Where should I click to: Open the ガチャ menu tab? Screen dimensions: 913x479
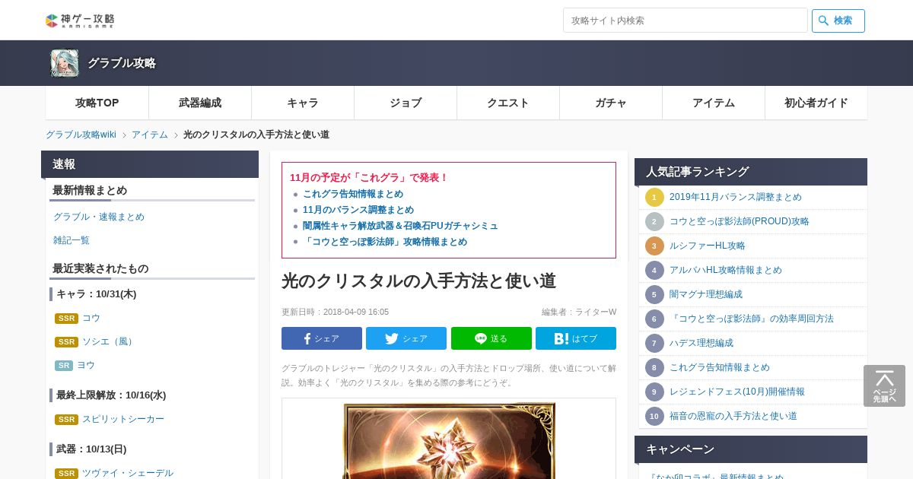(x=611, y=103)
